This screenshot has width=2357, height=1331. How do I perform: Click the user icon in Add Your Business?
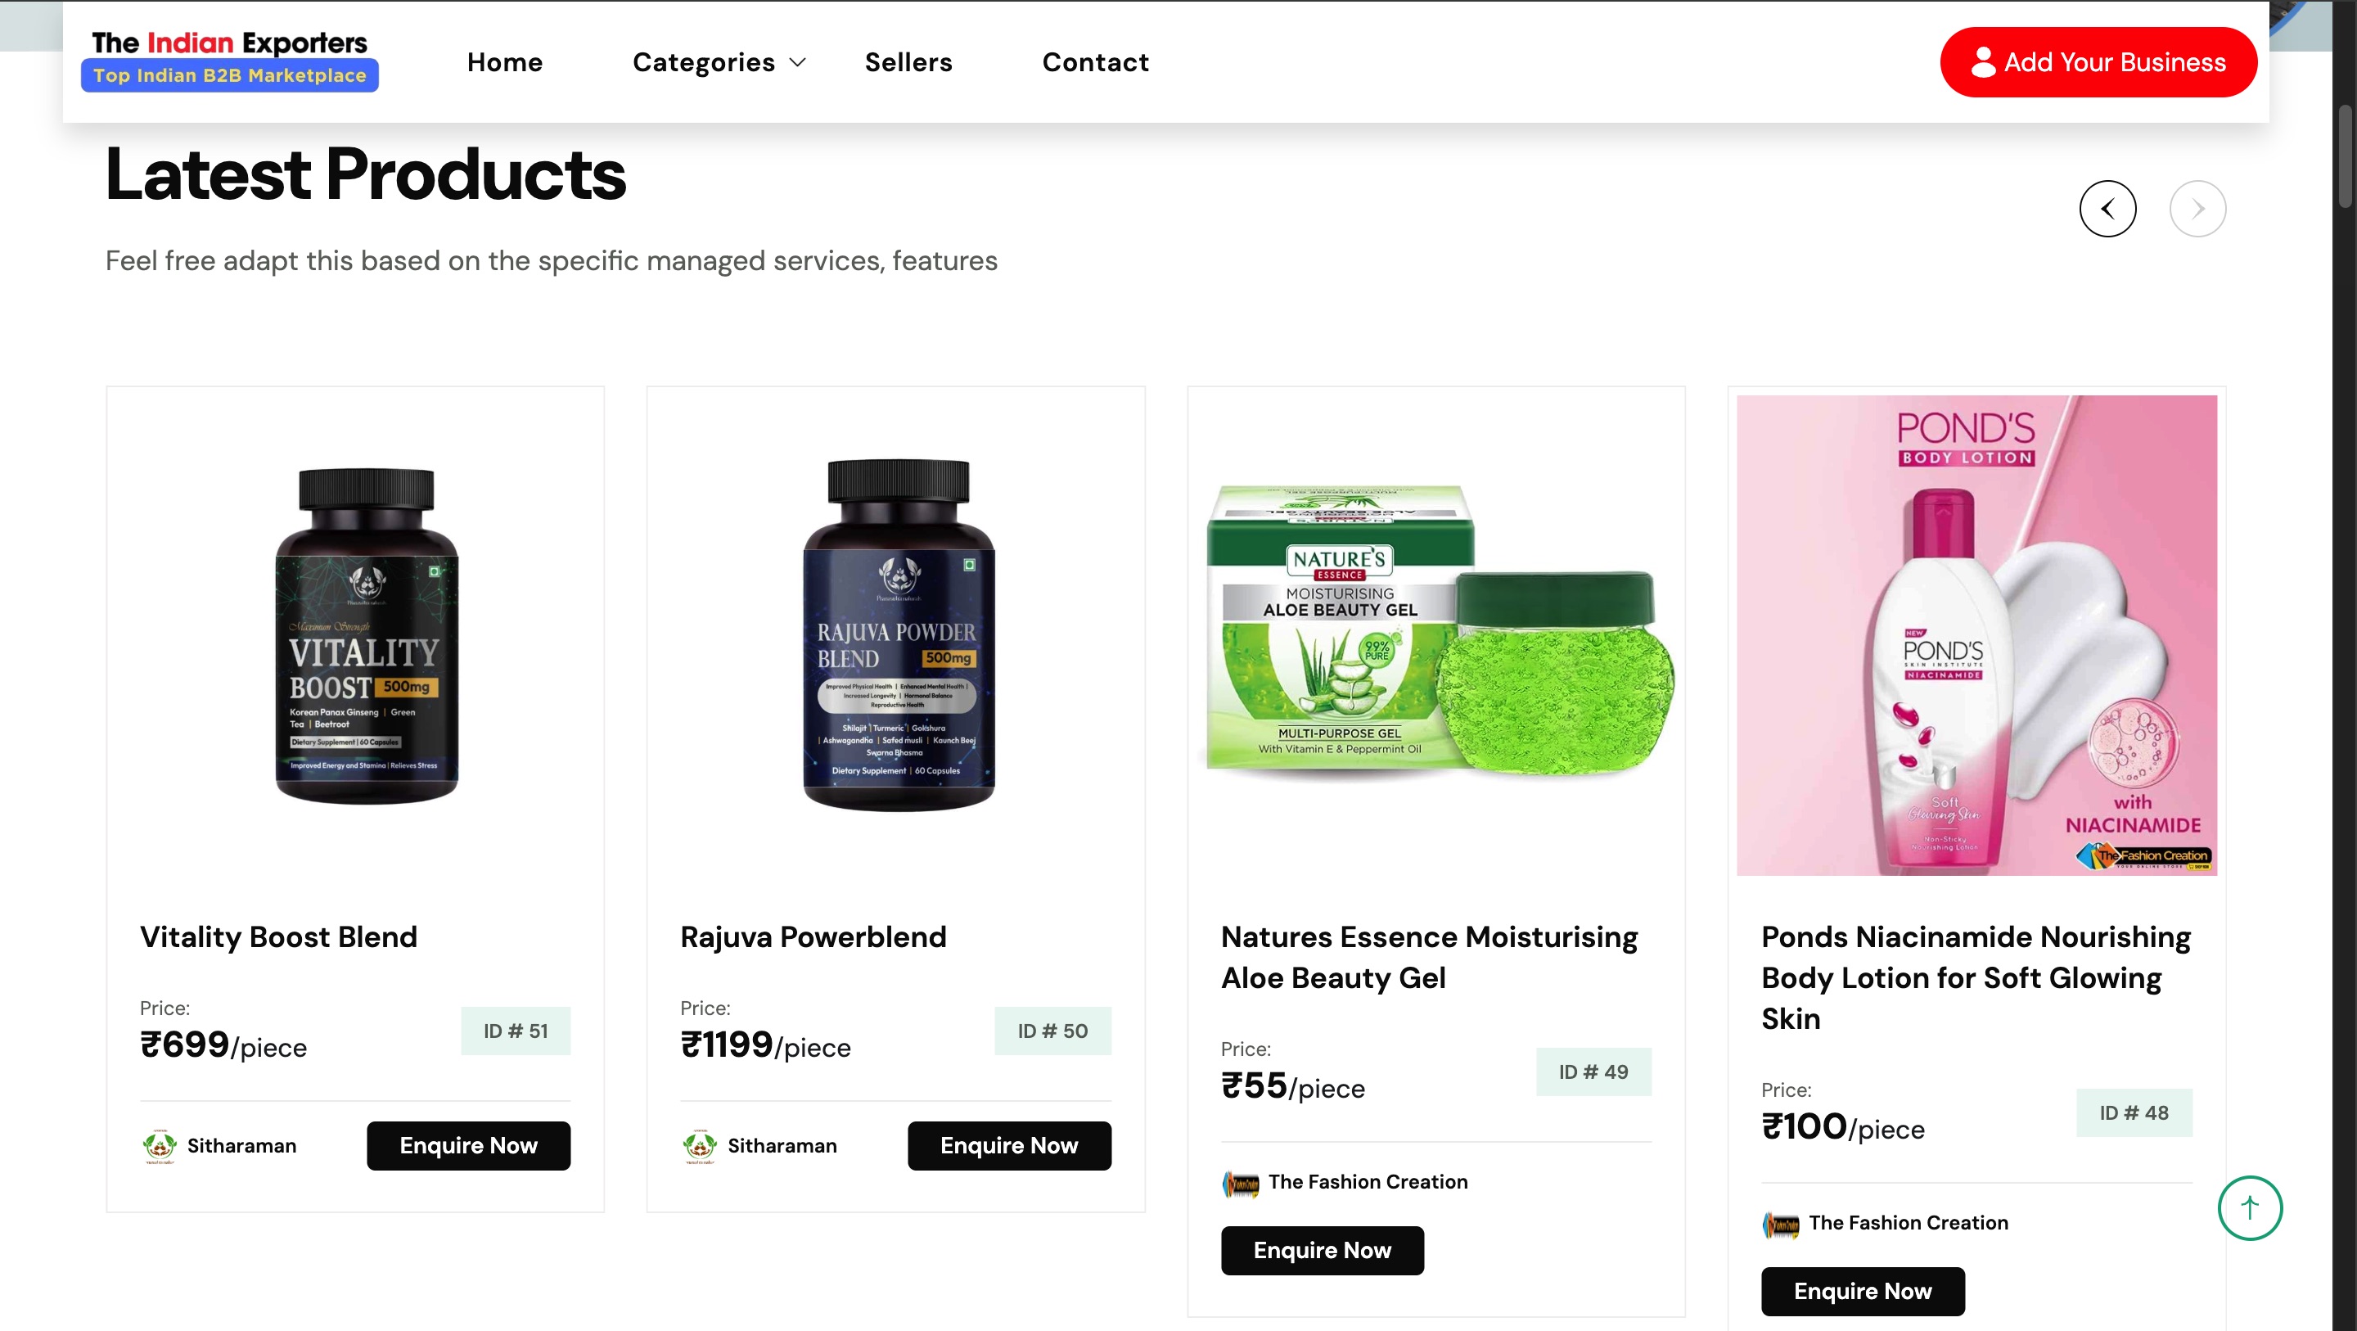(1983, 62)
